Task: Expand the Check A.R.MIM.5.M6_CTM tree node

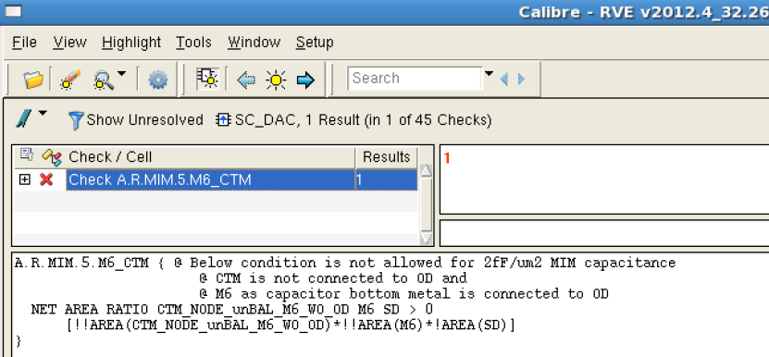Action: [x=24, y=179]
